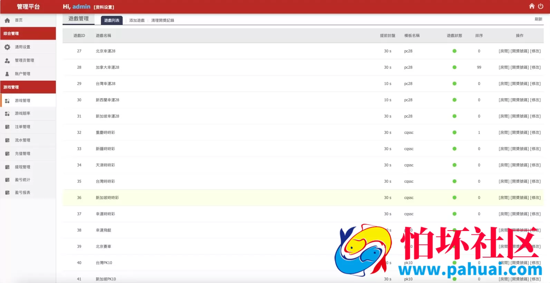The width and height of the screenshot is (550, 283).
Task: Select the 北京賽車 game name
Action: [103, 246]
